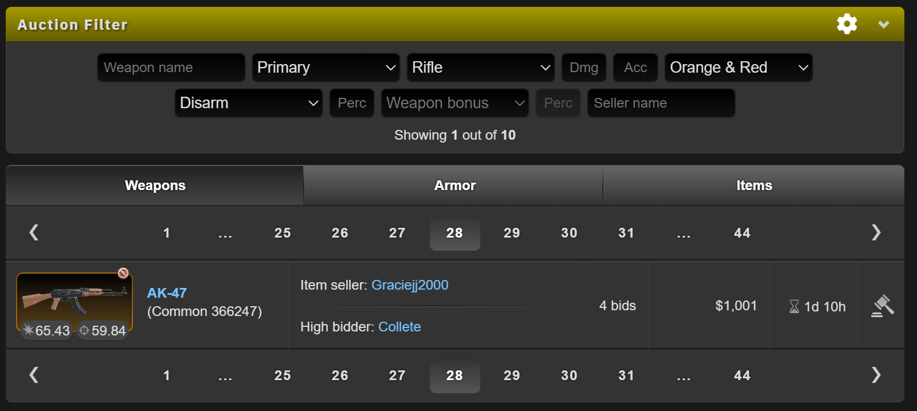The image size is (917, 411).
Task: Click the no-entry badge on the AK-47 thumbnail
Action: (x=122, y=273)
